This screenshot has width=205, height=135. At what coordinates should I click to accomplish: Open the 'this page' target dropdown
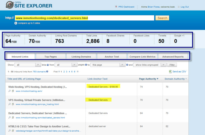(108, 65)
